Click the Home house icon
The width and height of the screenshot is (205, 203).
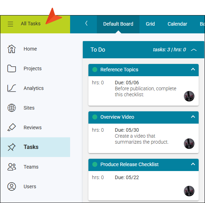click(12, 49)
